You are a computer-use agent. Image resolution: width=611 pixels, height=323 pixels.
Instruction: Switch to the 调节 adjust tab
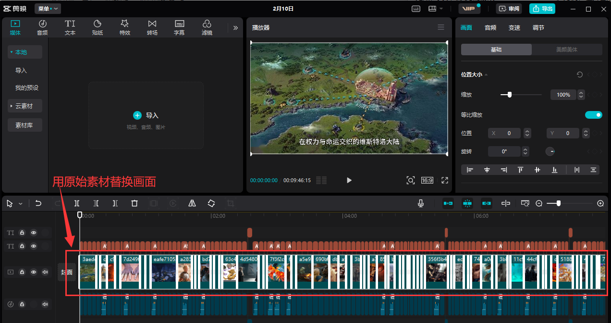tap(538, 27)
